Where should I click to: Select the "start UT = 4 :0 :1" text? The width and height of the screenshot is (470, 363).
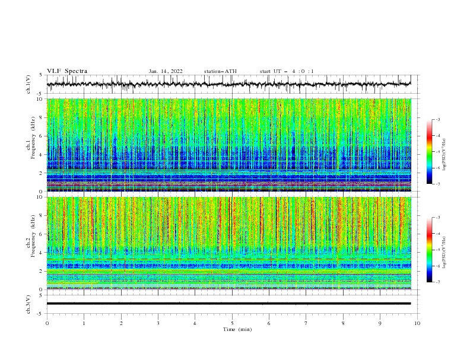coord(287,71)
